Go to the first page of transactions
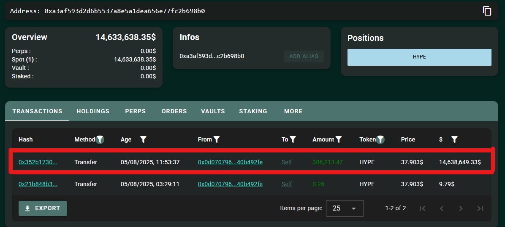This screenshot has width=505, height=227. (x=422, y=208)
